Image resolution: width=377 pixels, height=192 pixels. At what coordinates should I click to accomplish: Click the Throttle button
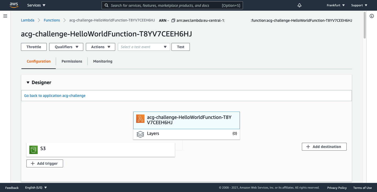(x=34, y=47)
